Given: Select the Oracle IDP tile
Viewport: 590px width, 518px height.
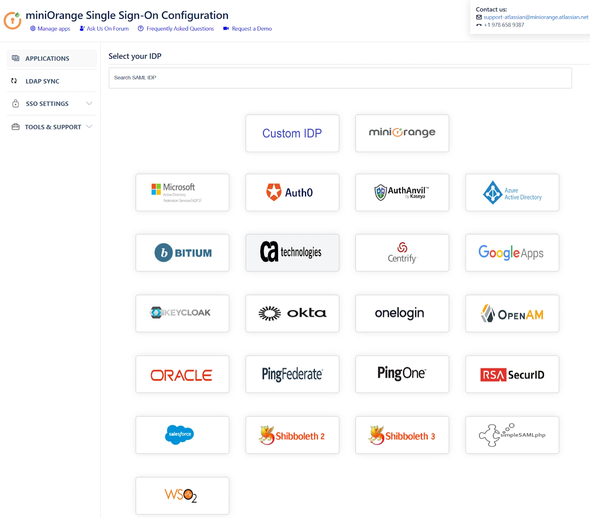Looking at the screenshot, I should click(183, 374).
